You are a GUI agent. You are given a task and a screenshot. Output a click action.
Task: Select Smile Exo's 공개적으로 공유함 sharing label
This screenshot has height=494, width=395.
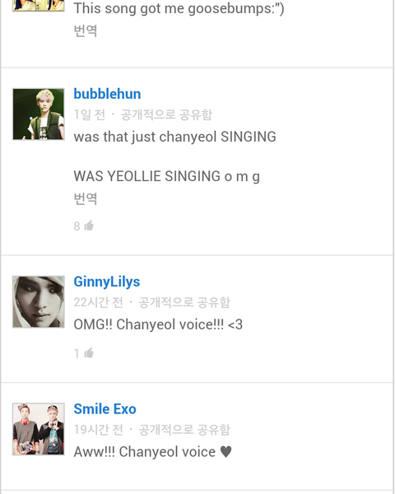coord(184,430)
